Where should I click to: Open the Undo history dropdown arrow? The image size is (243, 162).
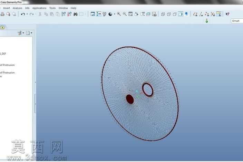click(27, 14)
